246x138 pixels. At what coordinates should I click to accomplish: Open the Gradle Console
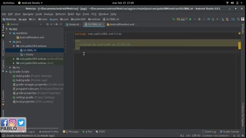(229, 132)
